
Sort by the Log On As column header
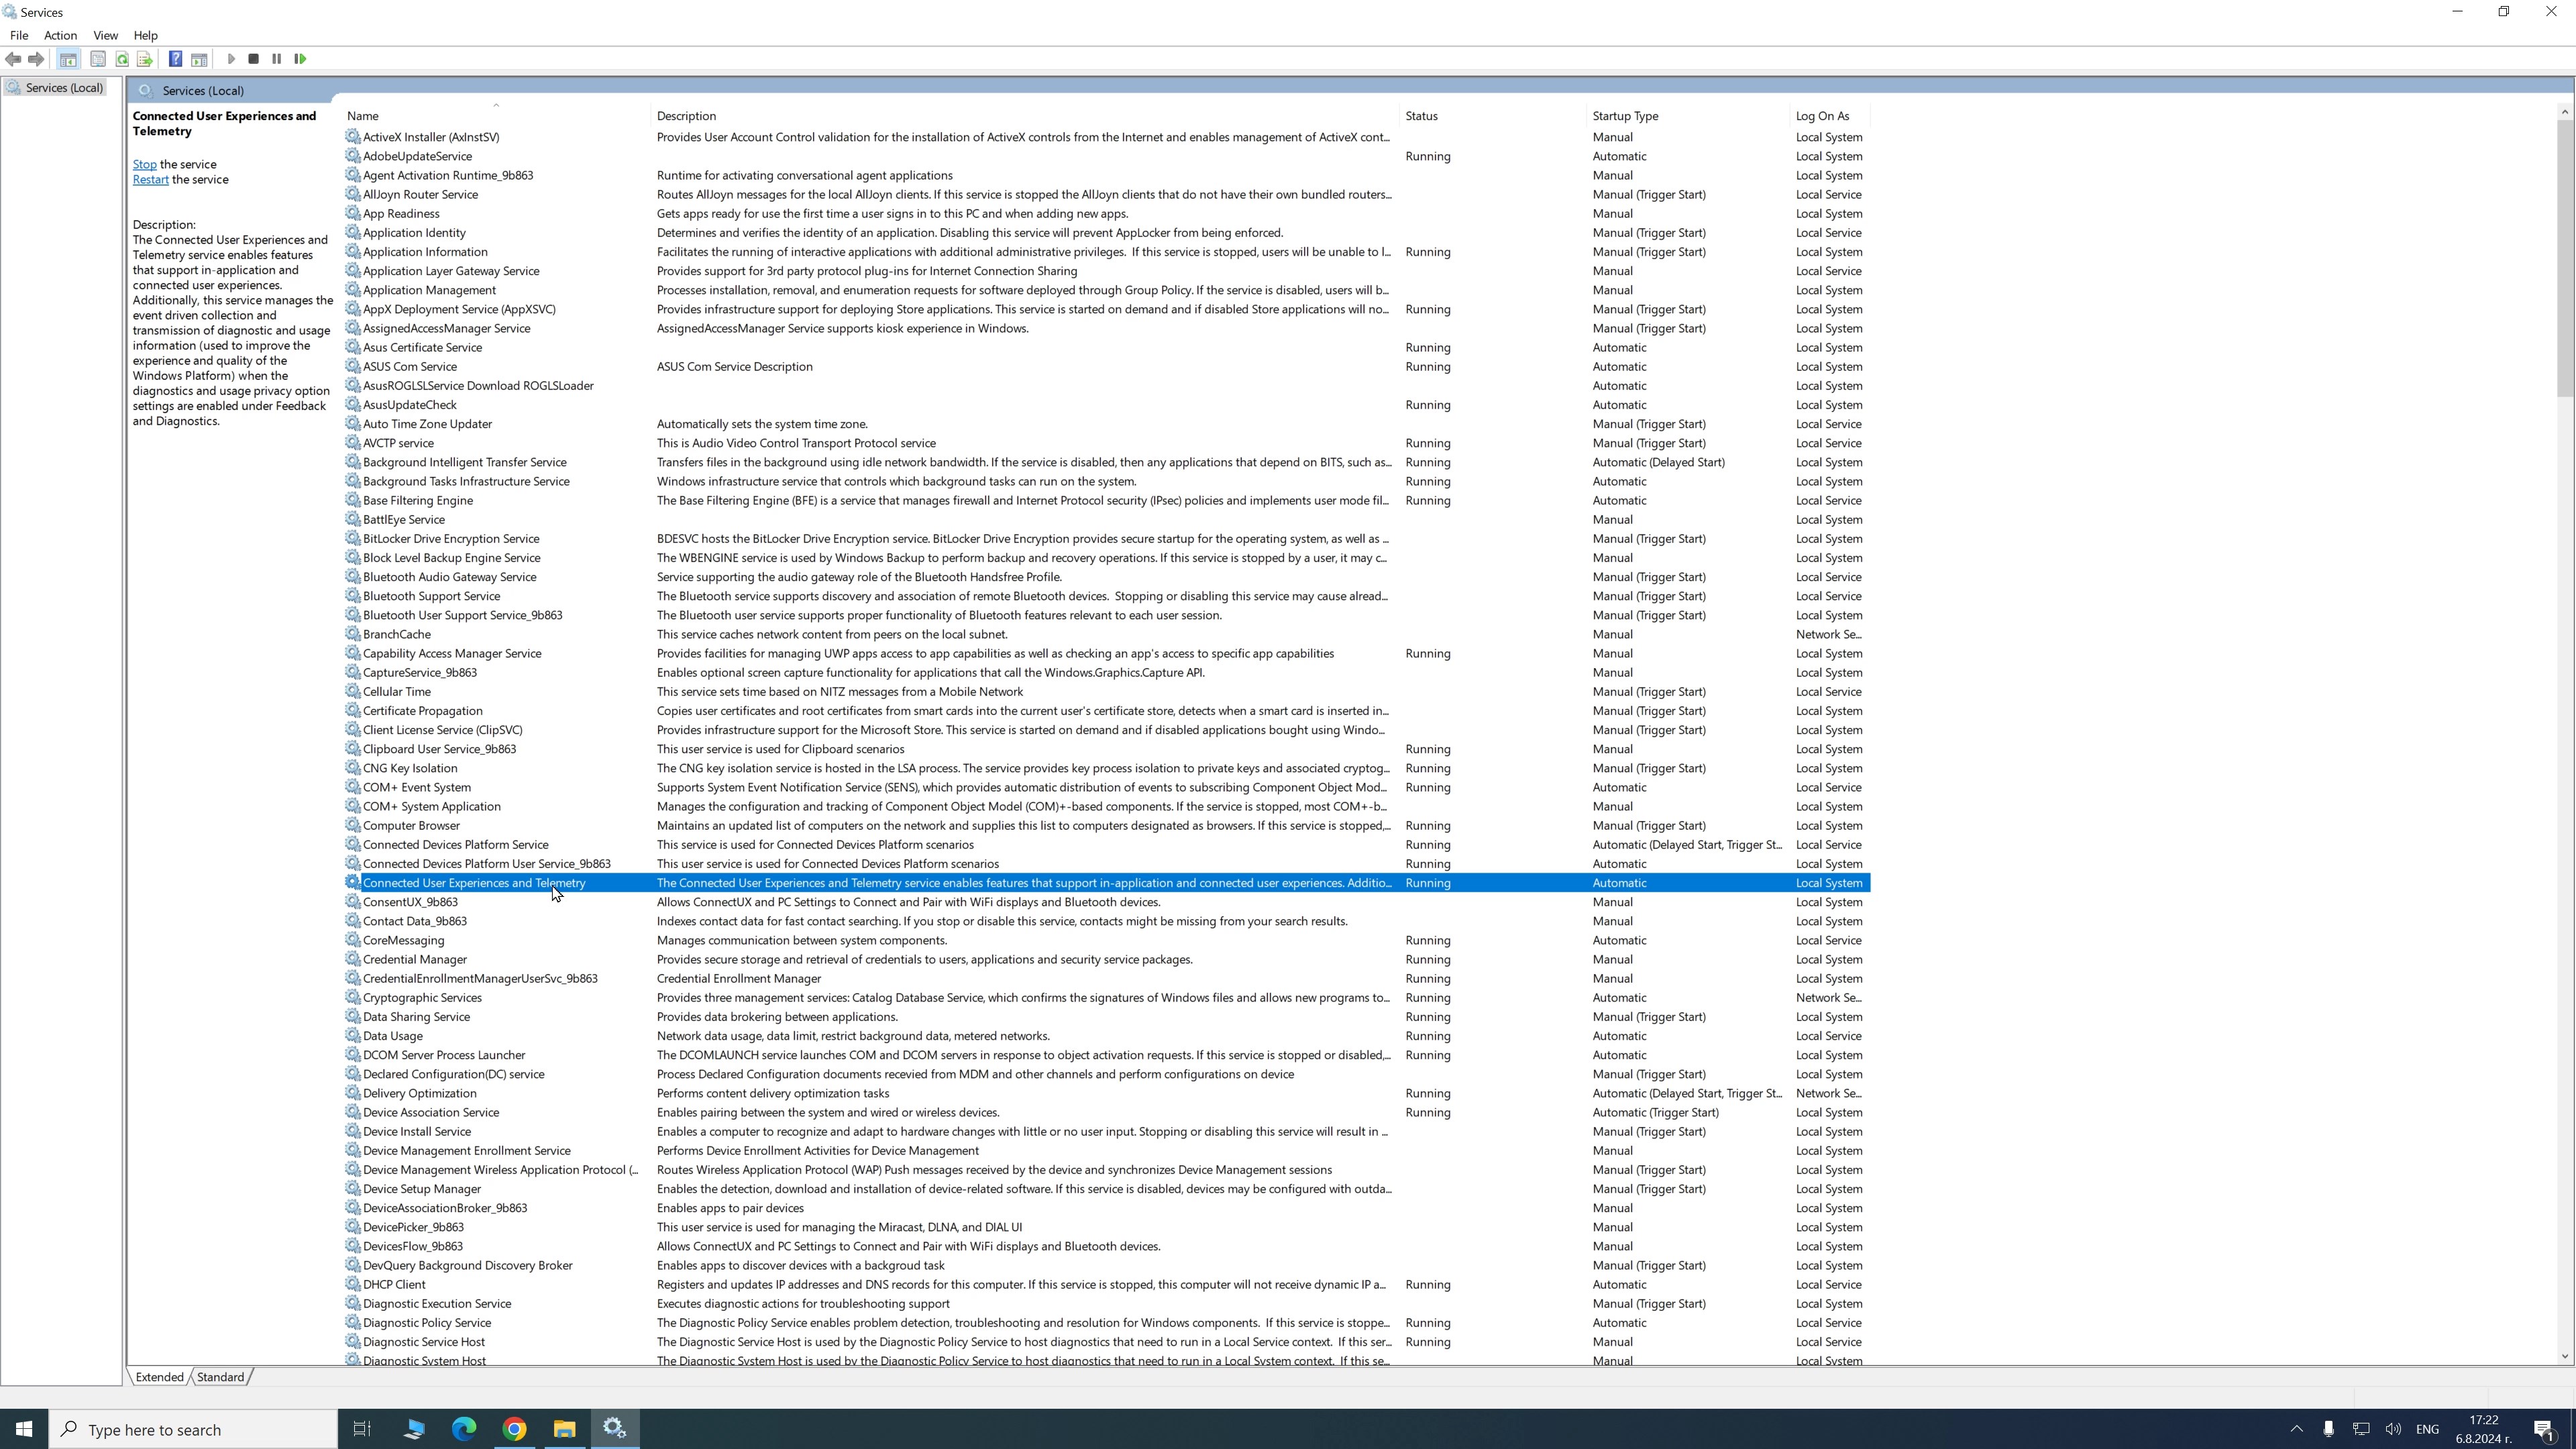coord(1829,116)
